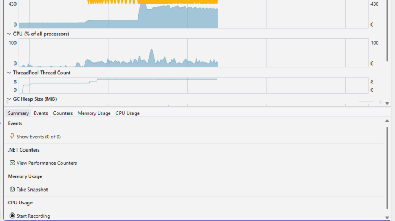Screen dimensions: 395x221
Task: Select the Memory Usage tab
Action: pos(94,113)
